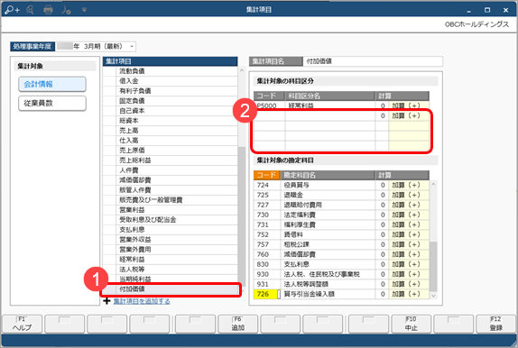Select 仕入高 in the list
518x348 pixels.
click(171, 141)
